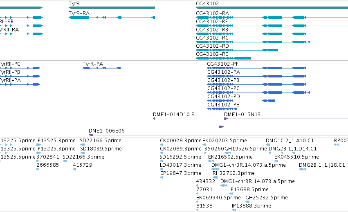This screenshot has width=348, height=212.
Task: Select the CG43102-PF protein label
Action: coord(222,64)
